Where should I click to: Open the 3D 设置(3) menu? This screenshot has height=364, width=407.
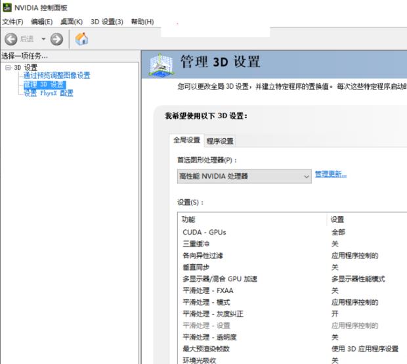coord(107,22)
